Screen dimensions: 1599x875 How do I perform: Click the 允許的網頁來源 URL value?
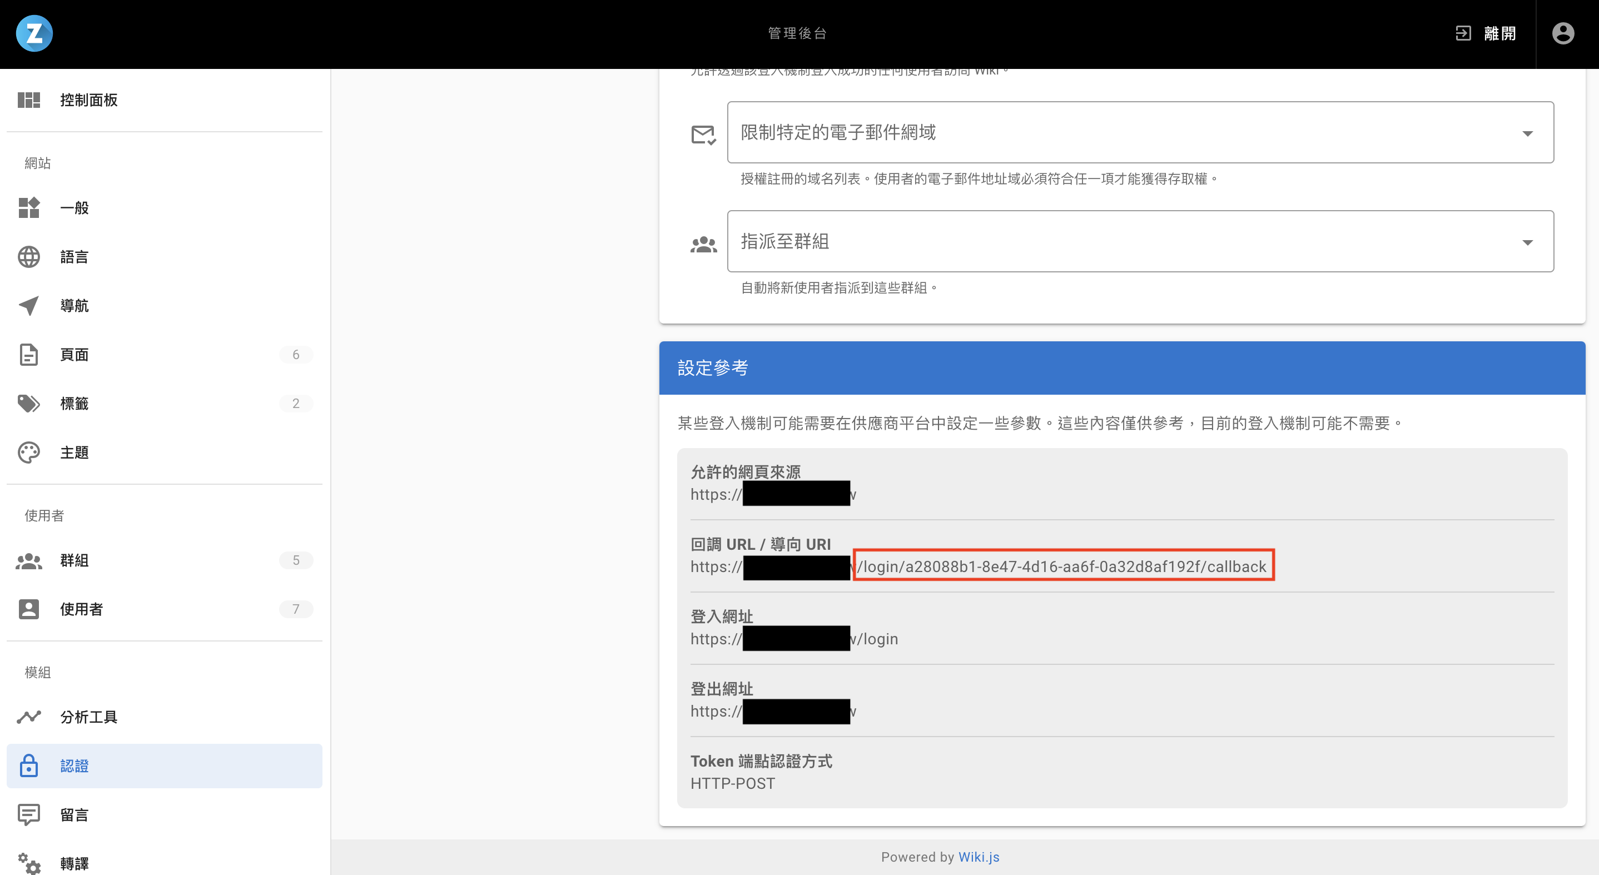click(773, 495)
